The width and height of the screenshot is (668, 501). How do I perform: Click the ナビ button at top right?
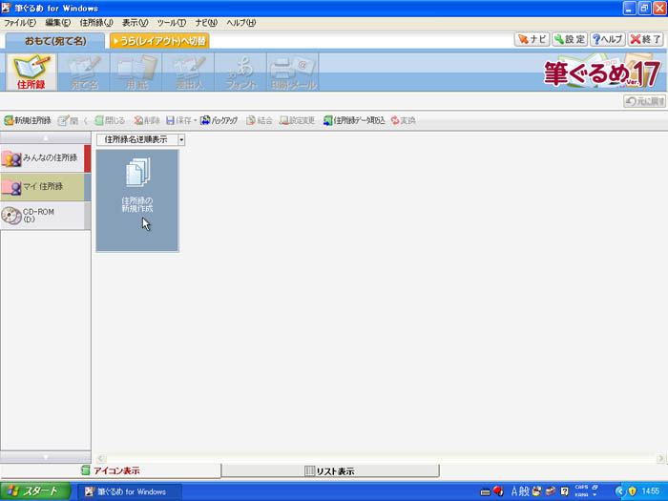click(x=532, y=39)
